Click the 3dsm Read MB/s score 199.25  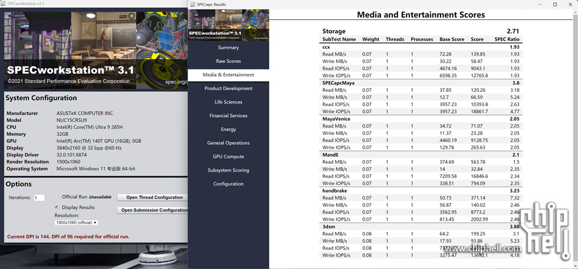478,234
